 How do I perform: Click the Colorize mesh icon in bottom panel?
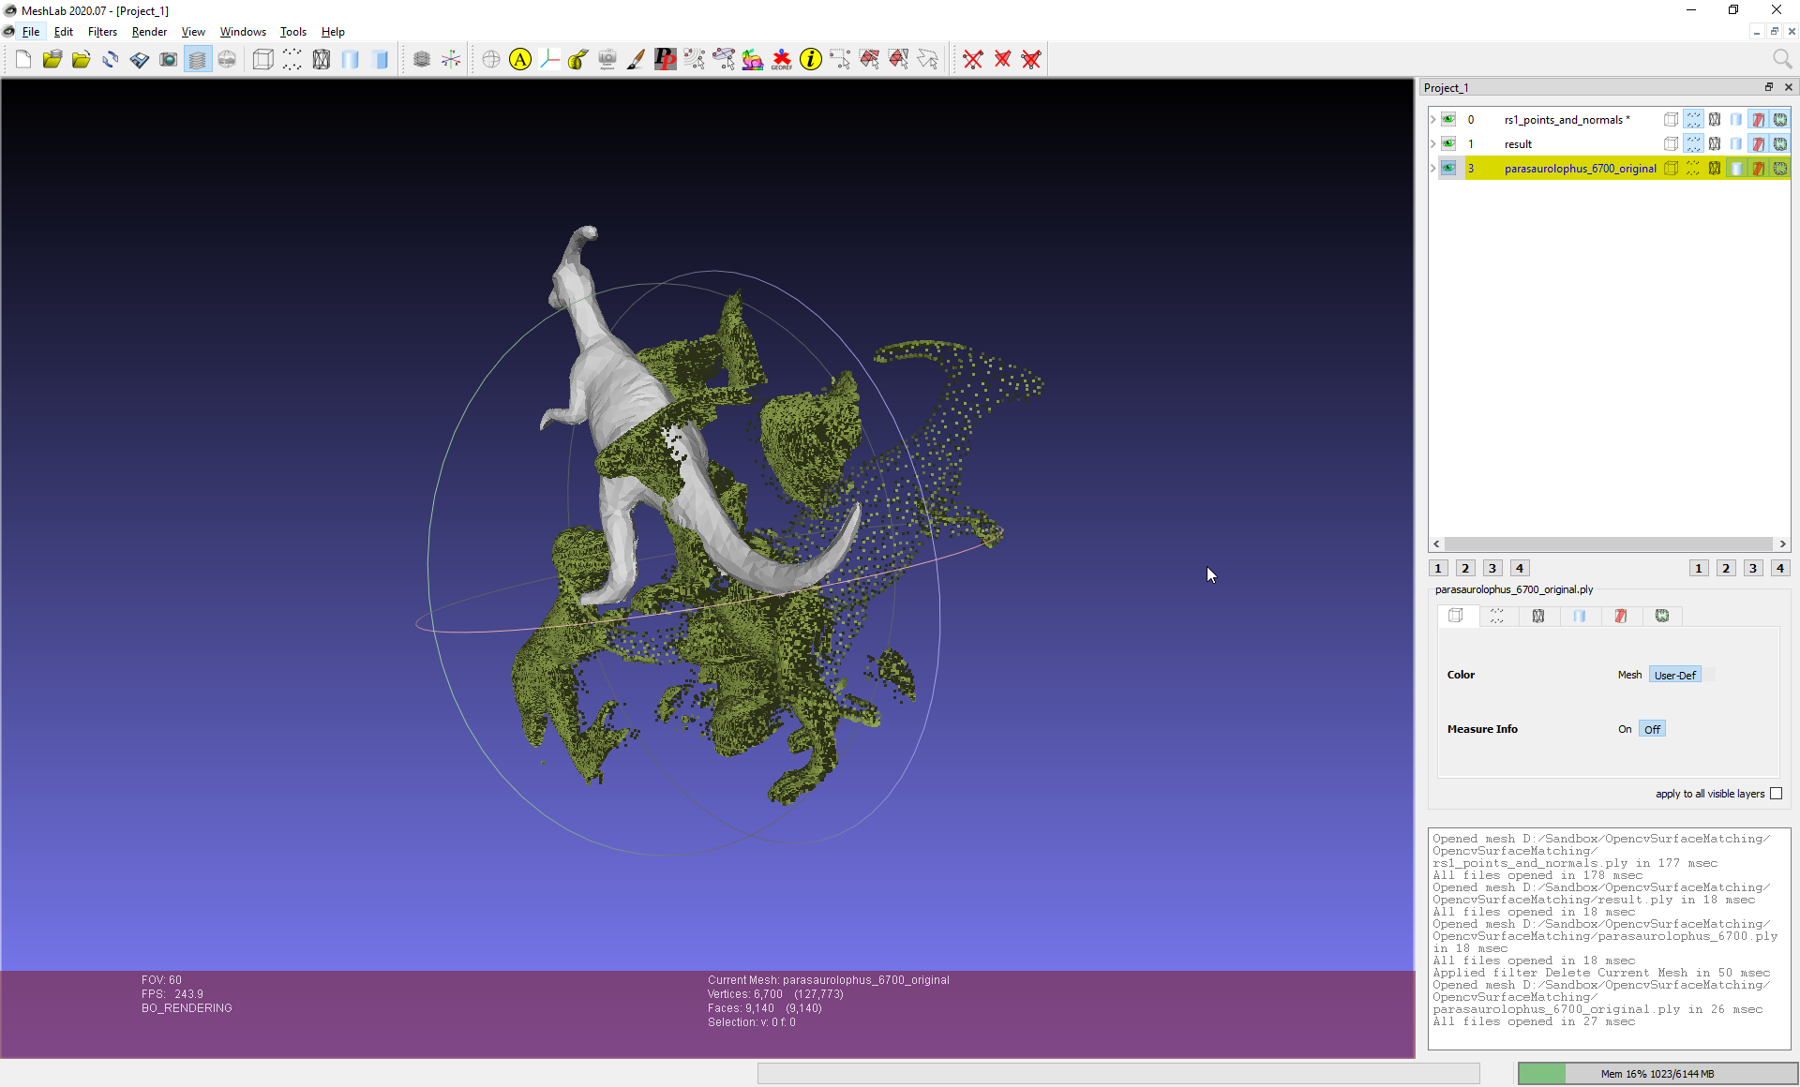point(1621,617)
